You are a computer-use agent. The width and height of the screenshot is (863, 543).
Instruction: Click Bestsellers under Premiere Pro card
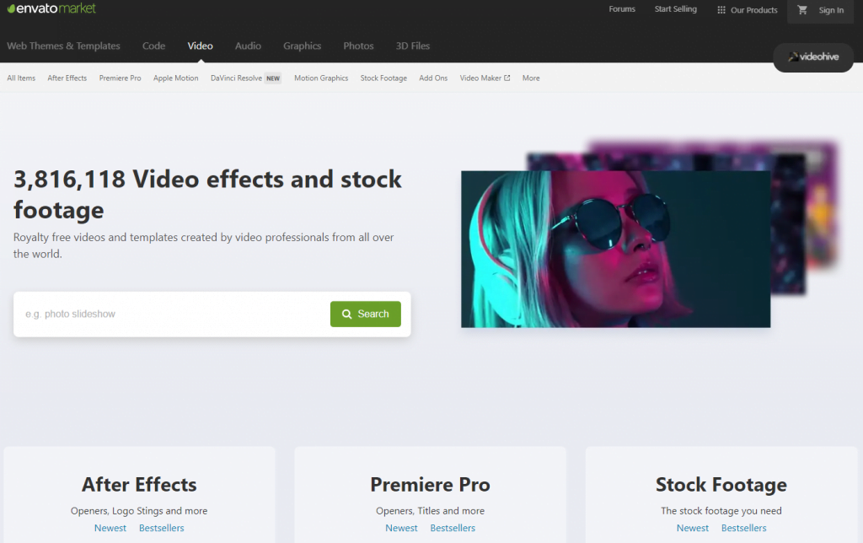pos(453,528)
